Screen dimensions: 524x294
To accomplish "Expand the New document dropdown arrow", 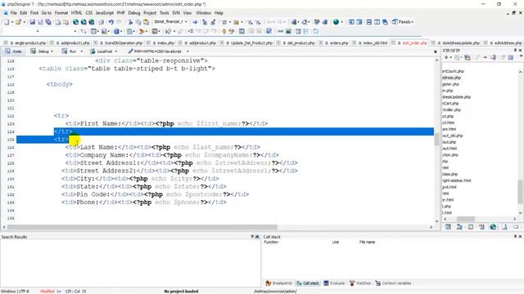I will tap(12, 22).
